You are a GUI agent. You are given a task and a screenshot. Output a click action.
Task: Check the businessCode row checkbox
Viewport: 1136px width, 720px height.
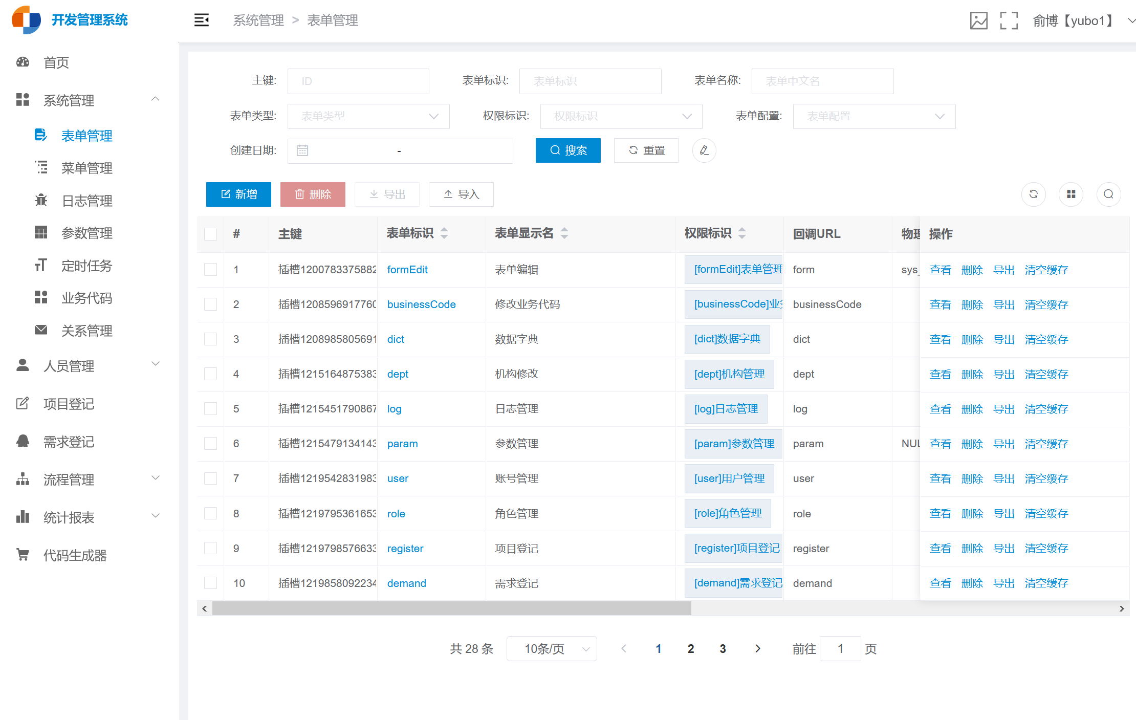[211, 304]
